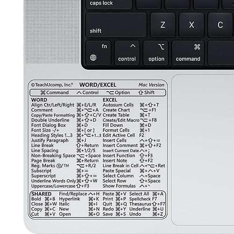Click the Z key
The width and height of the screenshot is (234, 234).
(163, 25)
